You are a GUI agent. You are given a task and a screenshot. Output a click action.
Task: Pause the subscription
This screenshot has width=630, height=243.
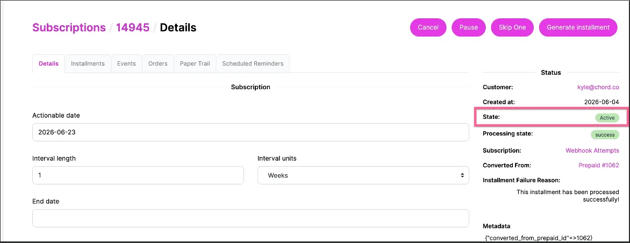pyautogui.click(x=469, y=27)
